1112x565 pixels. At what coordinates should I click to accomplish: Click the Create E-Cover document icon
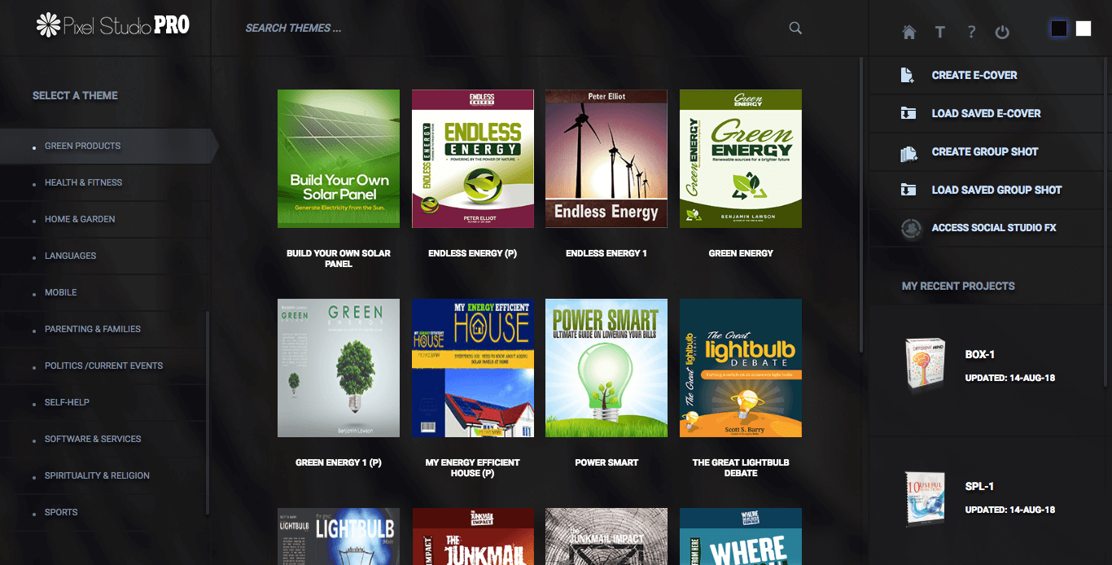[908, 75]
